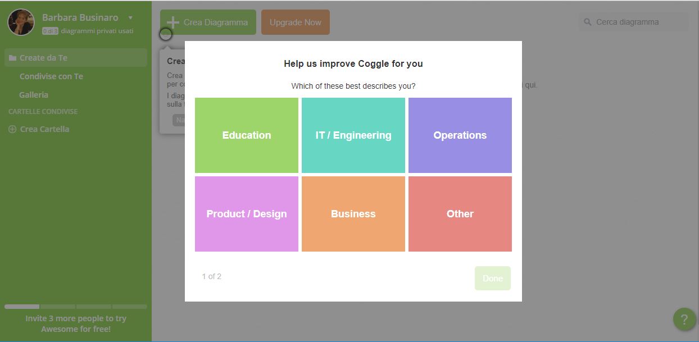699x342 pixels.
Task: Open the Create da Te folder
Action: 43,58
